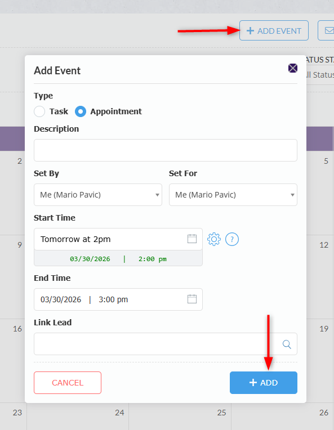Click the ADD EVENT button at top

[x=274, y=30]
